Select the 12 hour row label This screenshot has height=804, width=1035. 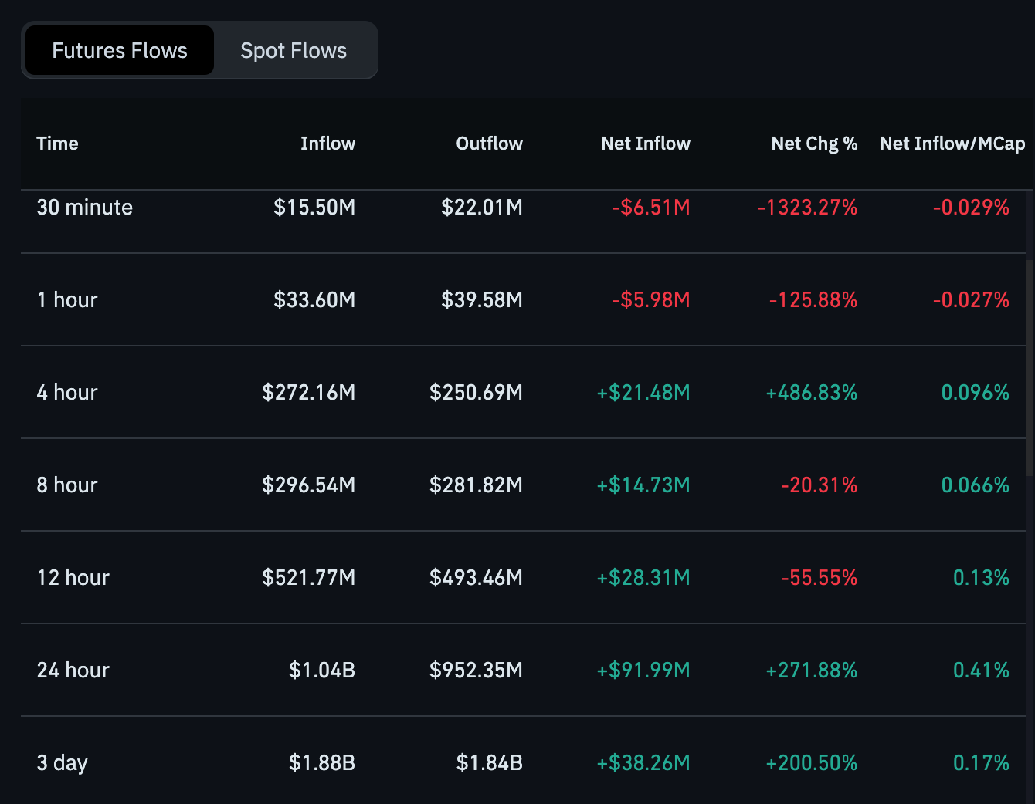[x=73, y=578]
